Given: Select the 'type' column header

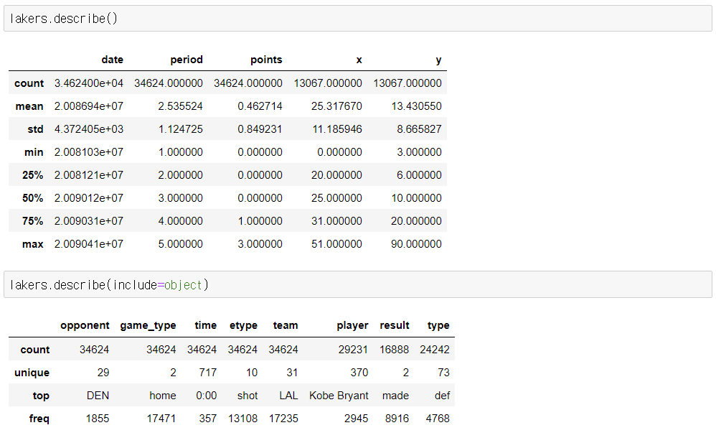Looking at the screenshot, I should [x=438, y=325].
